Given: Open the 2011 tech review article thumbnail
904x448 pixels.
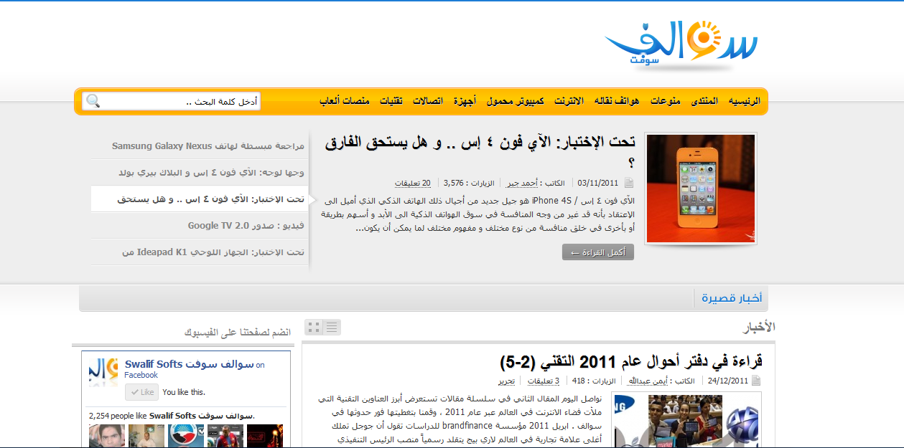Looking at the screenshot, I should click(687, 419).
